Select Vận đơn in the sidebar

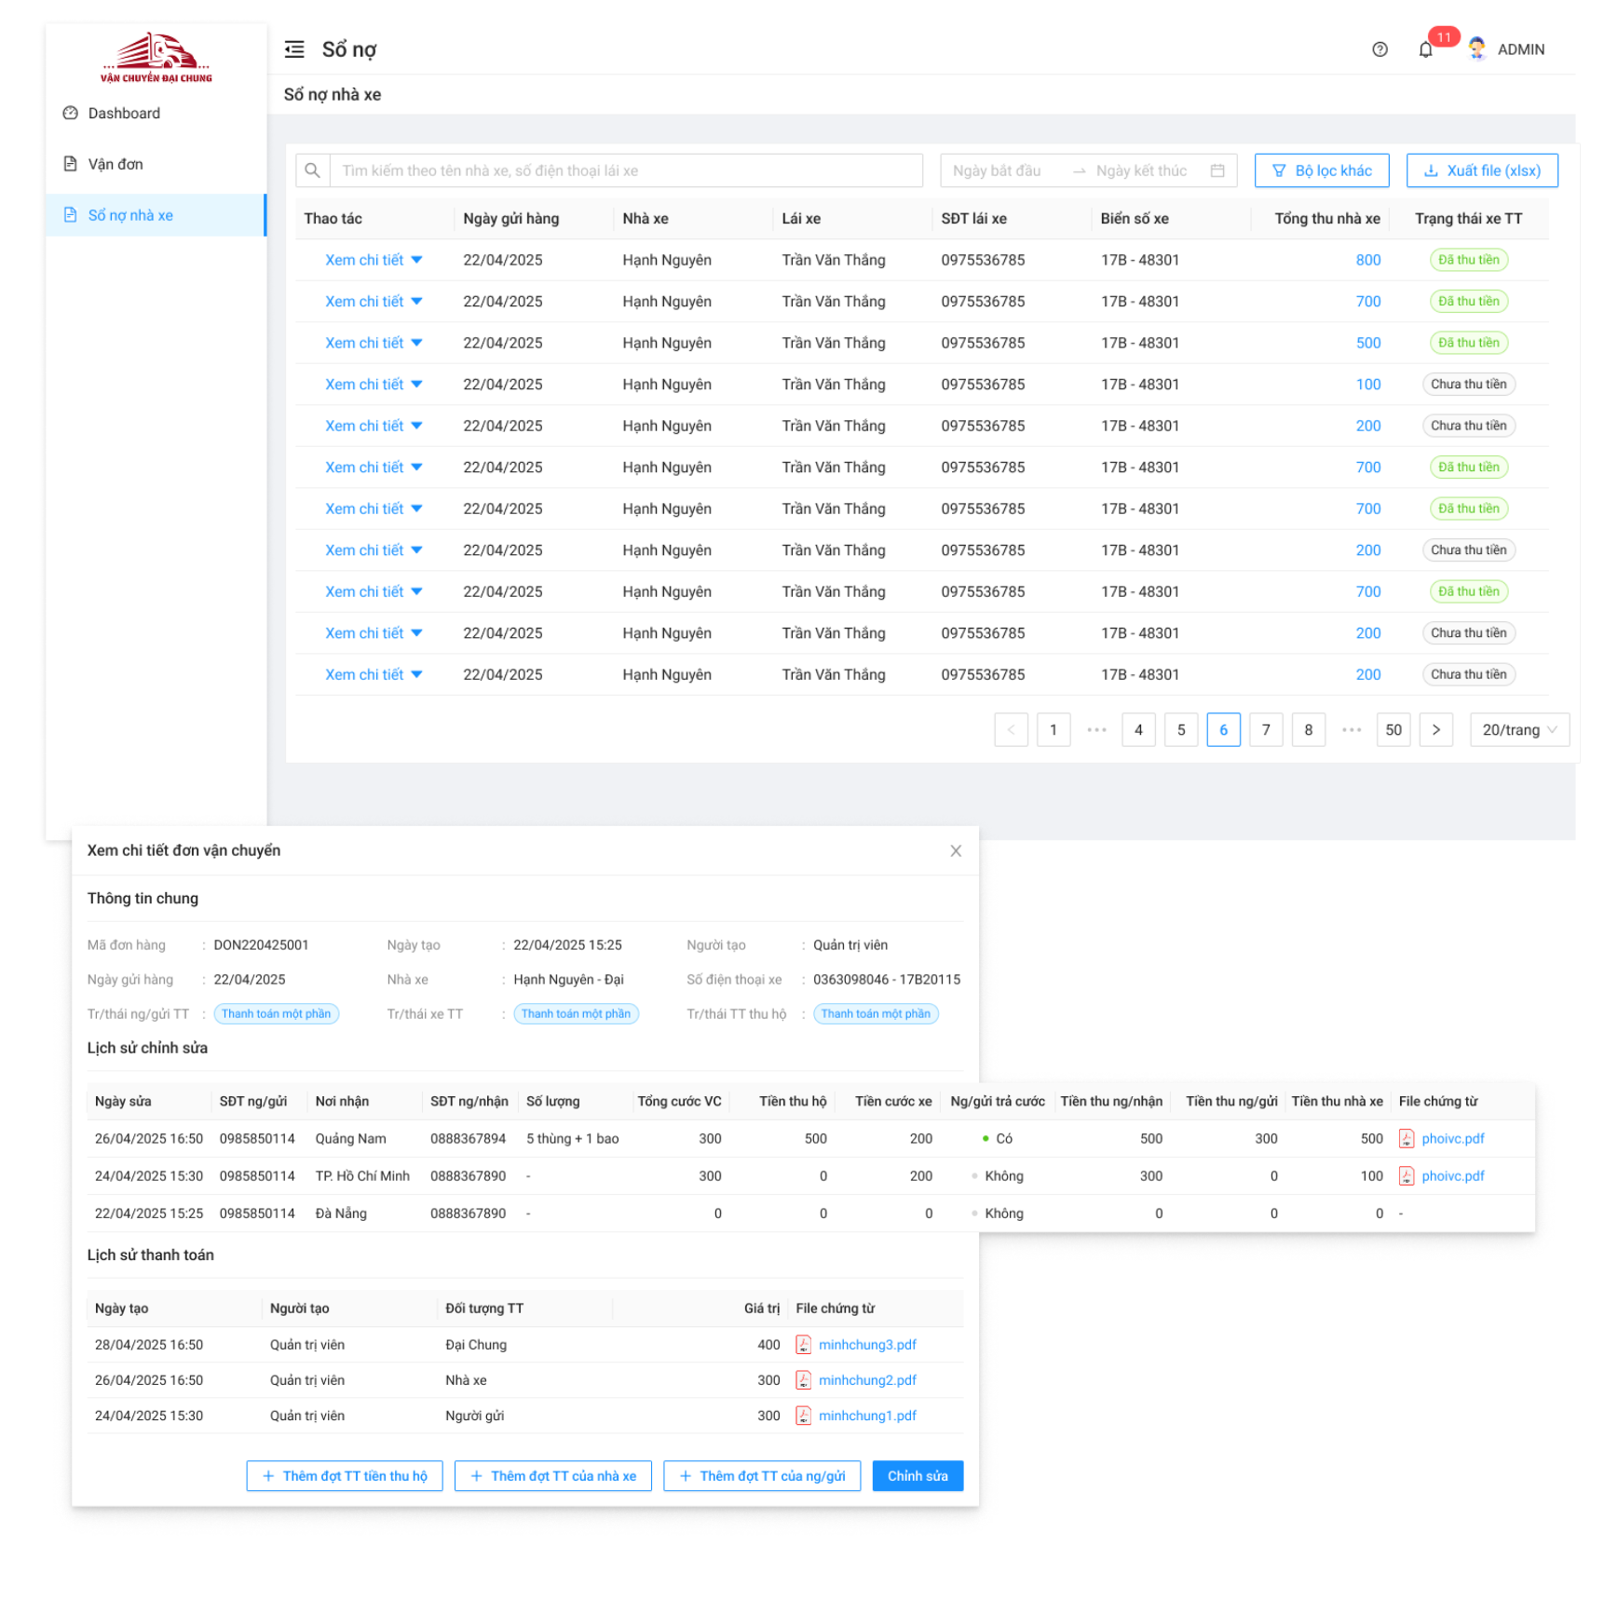coord(116,164)
